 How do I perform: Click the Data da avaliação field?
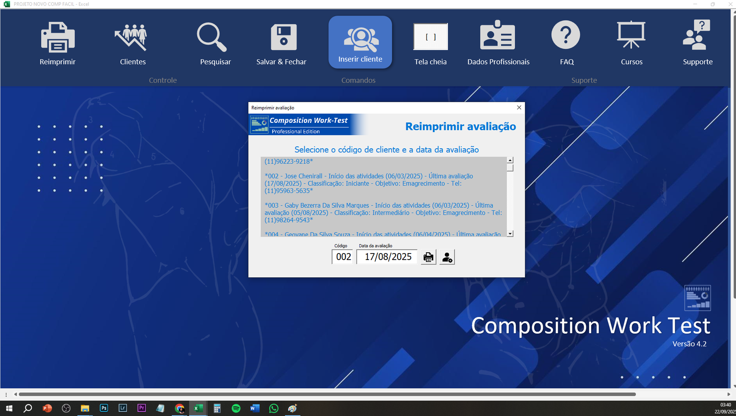tap(387, 257)
